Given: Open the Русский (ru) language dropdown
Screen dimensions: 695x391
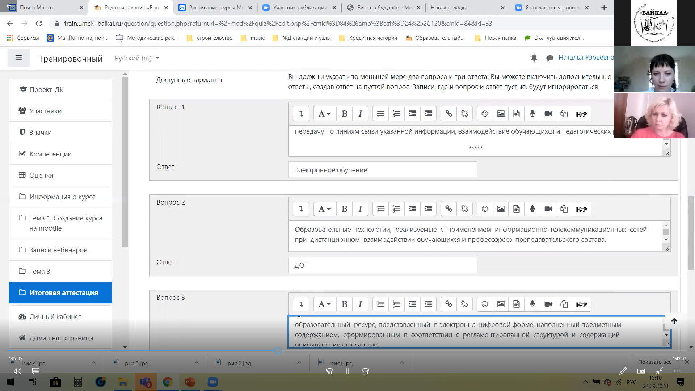Looking at the screenshot, I should point(137,58).
